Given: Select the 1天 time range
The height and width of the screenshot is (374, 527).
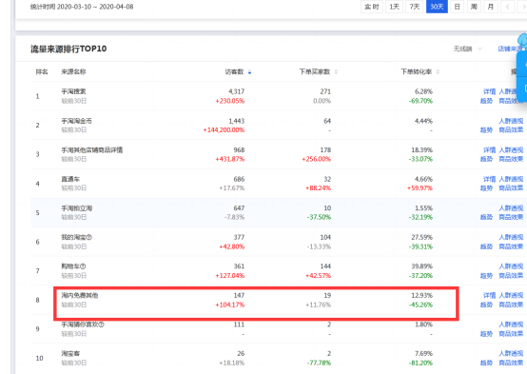Looking at the screenshot, I should coord(394,7).
